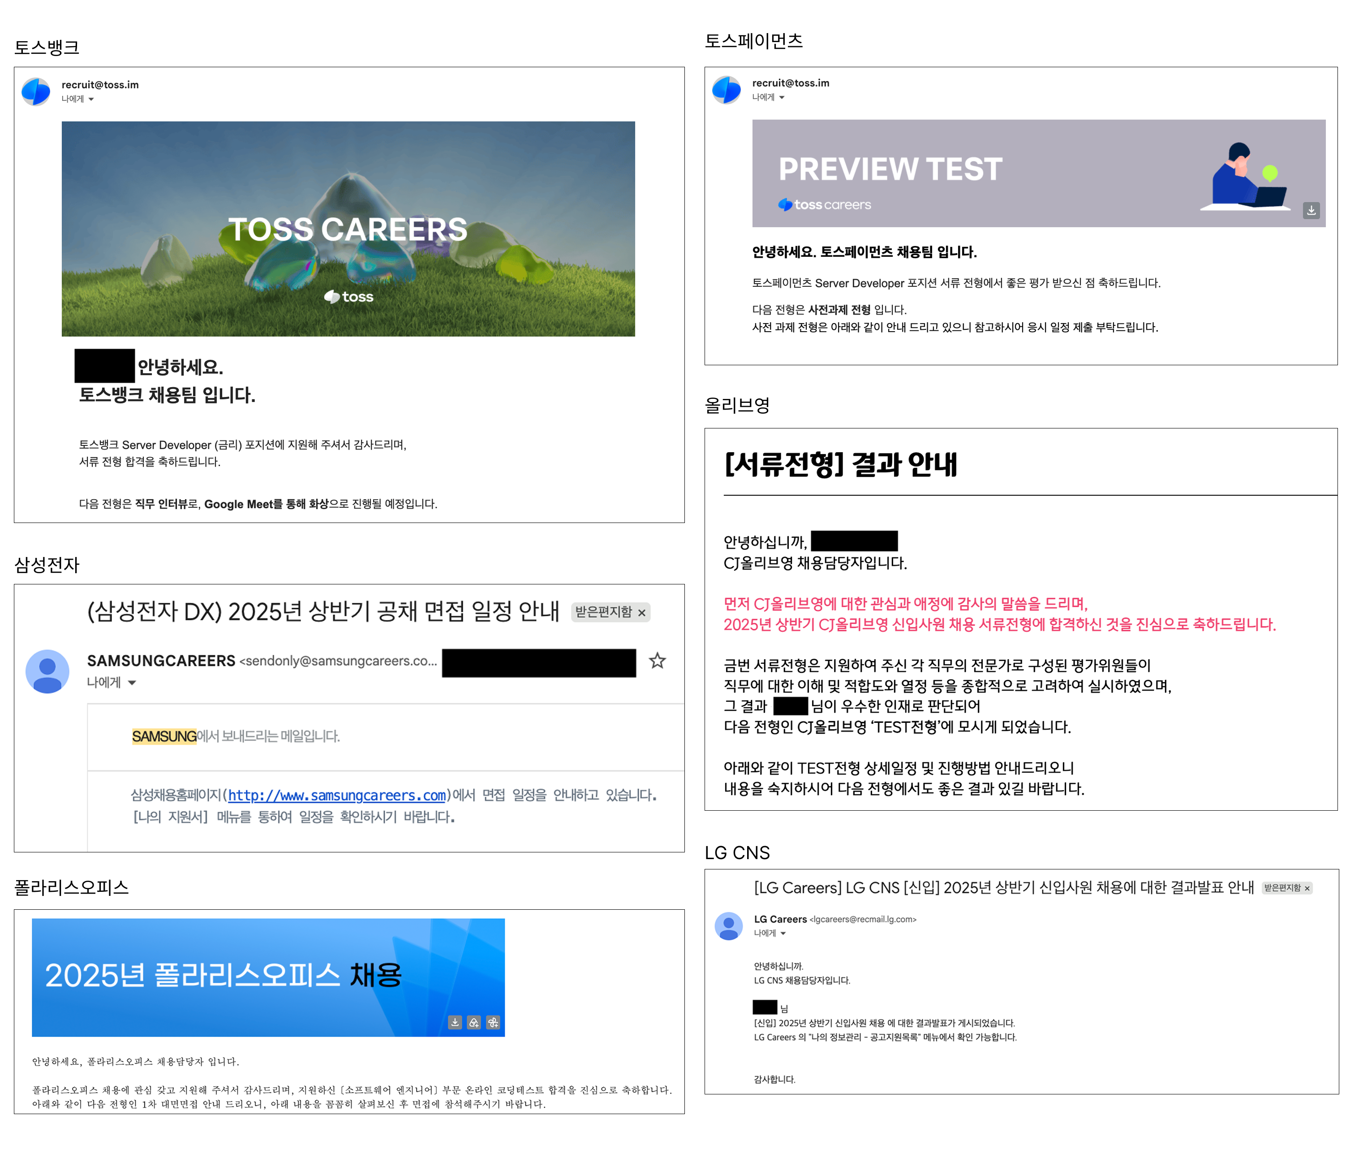This screenshot has height=1167, width=1346.
Task: Click the '토스페이먼츠' section title
Action: [754, 40]
